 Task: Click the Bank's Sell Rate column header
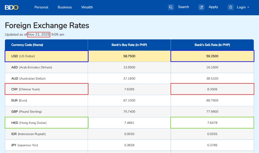point(212,45)
